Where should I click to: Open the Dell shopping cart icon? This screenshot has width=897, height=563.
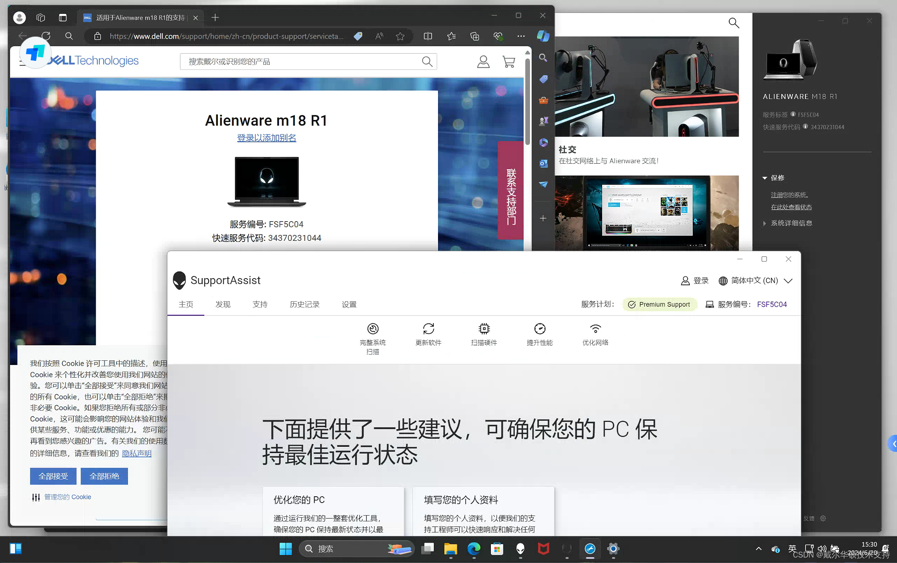pos(508,62)
